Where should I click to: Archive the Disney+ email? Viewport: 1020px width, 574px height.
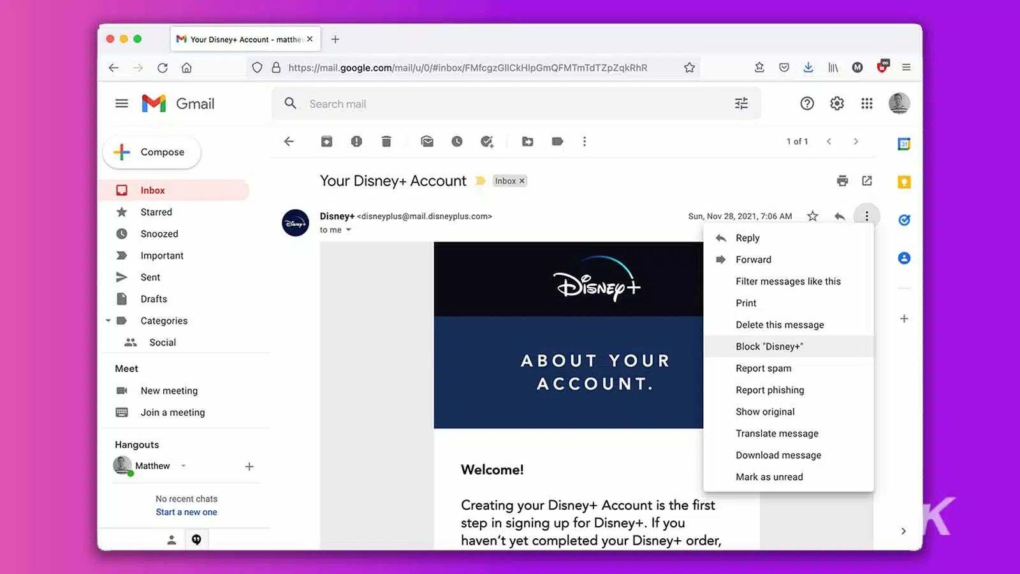(326, 142)
